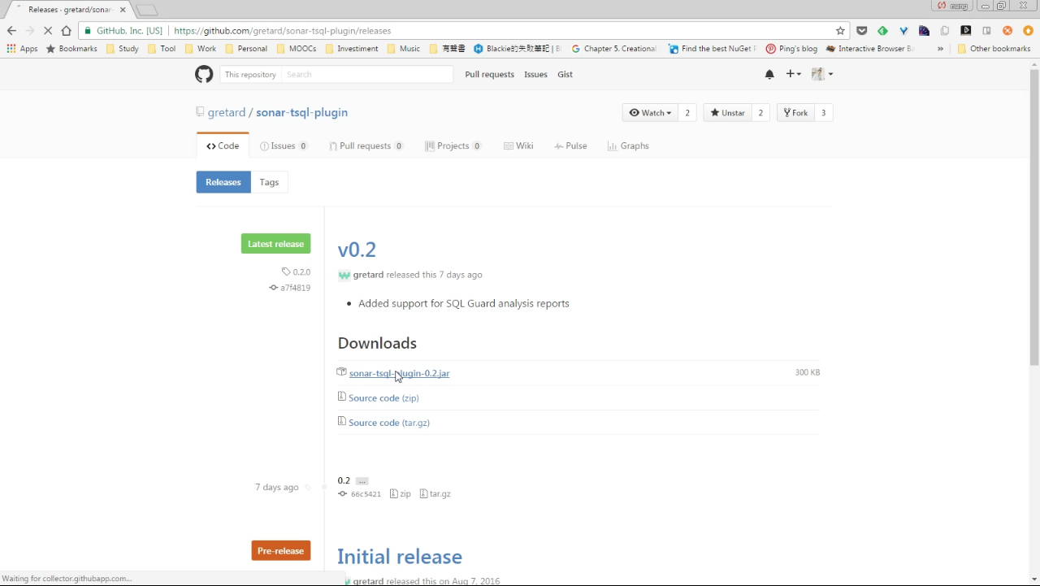This screenshot has height=586, width=1040.
Task: Open the Pocket extension icon
Action: click(x=862, y=31)
